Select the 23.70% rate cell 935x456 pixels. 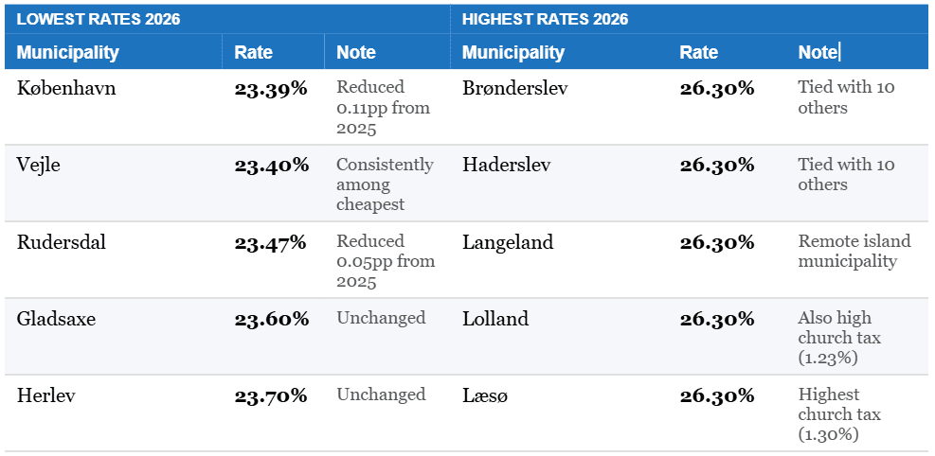pyautogui.click(x=271, y=396)
